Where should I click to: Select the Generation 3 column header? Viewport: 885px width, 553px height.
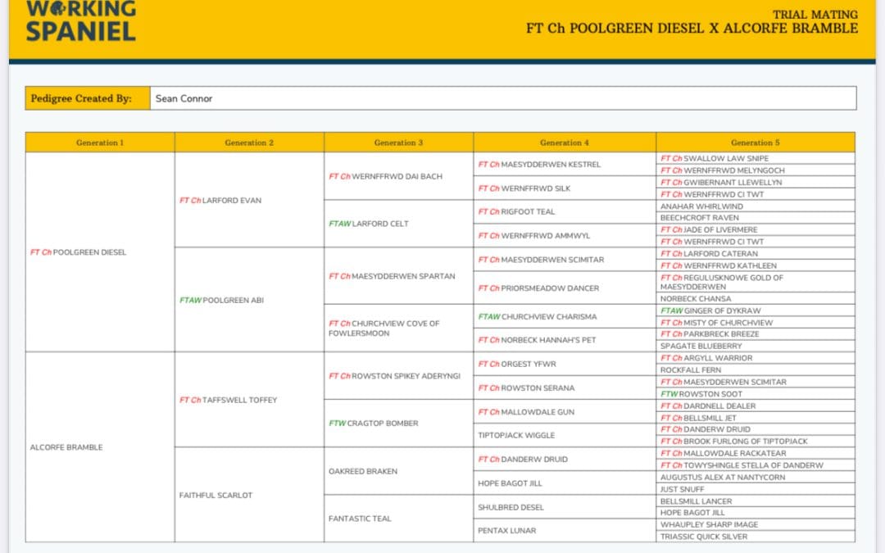(398, 143)
